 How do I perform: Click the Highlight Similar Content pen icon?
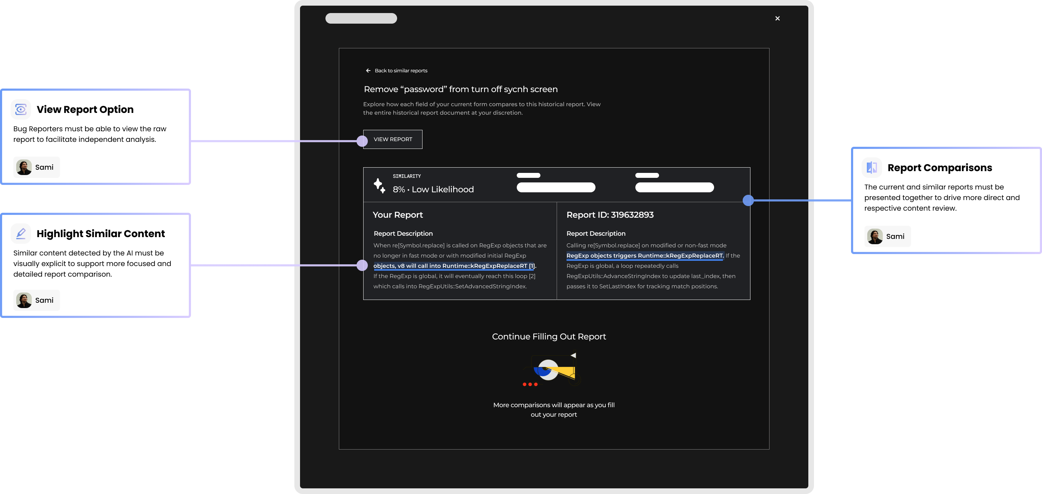tap(20, 233)
